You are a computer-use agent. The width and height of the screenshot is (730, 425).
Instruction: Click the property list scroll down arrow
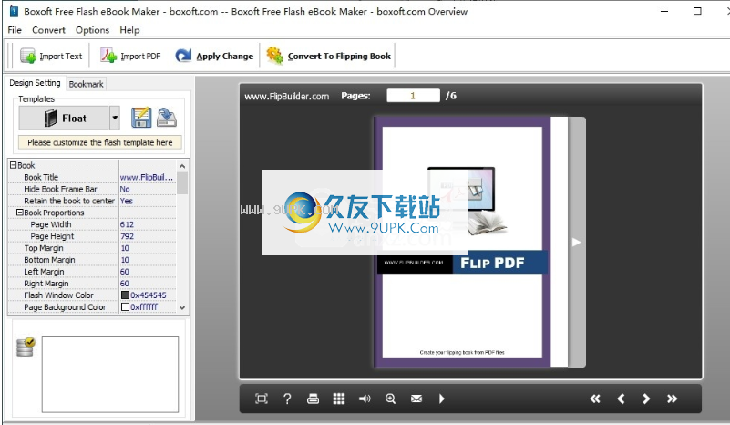[x=182, y=307]
